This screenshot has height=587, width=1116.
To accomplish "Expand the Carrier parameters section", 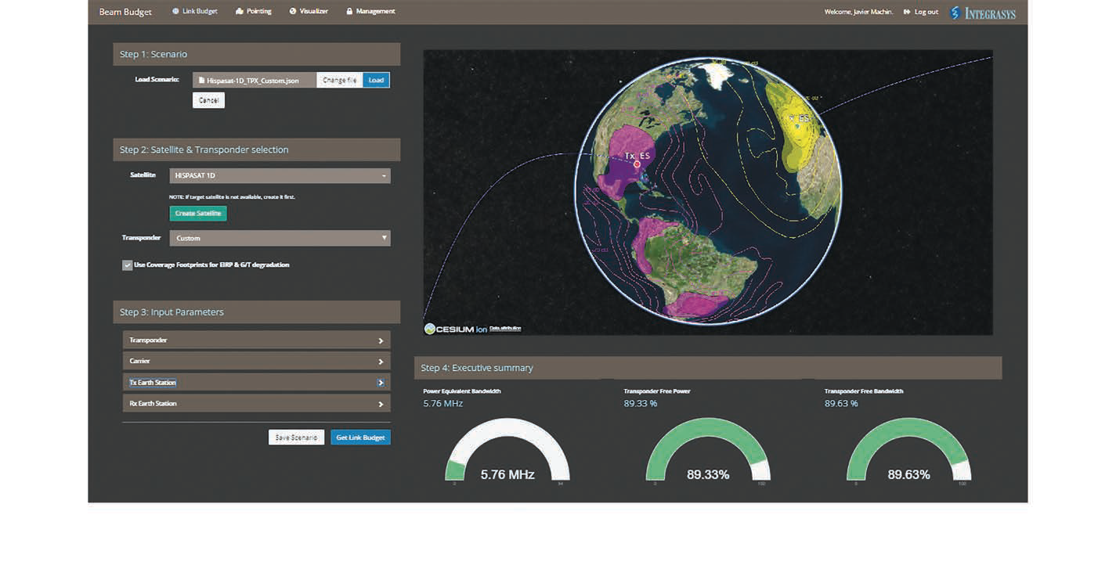I will click(x=256, y=362).
